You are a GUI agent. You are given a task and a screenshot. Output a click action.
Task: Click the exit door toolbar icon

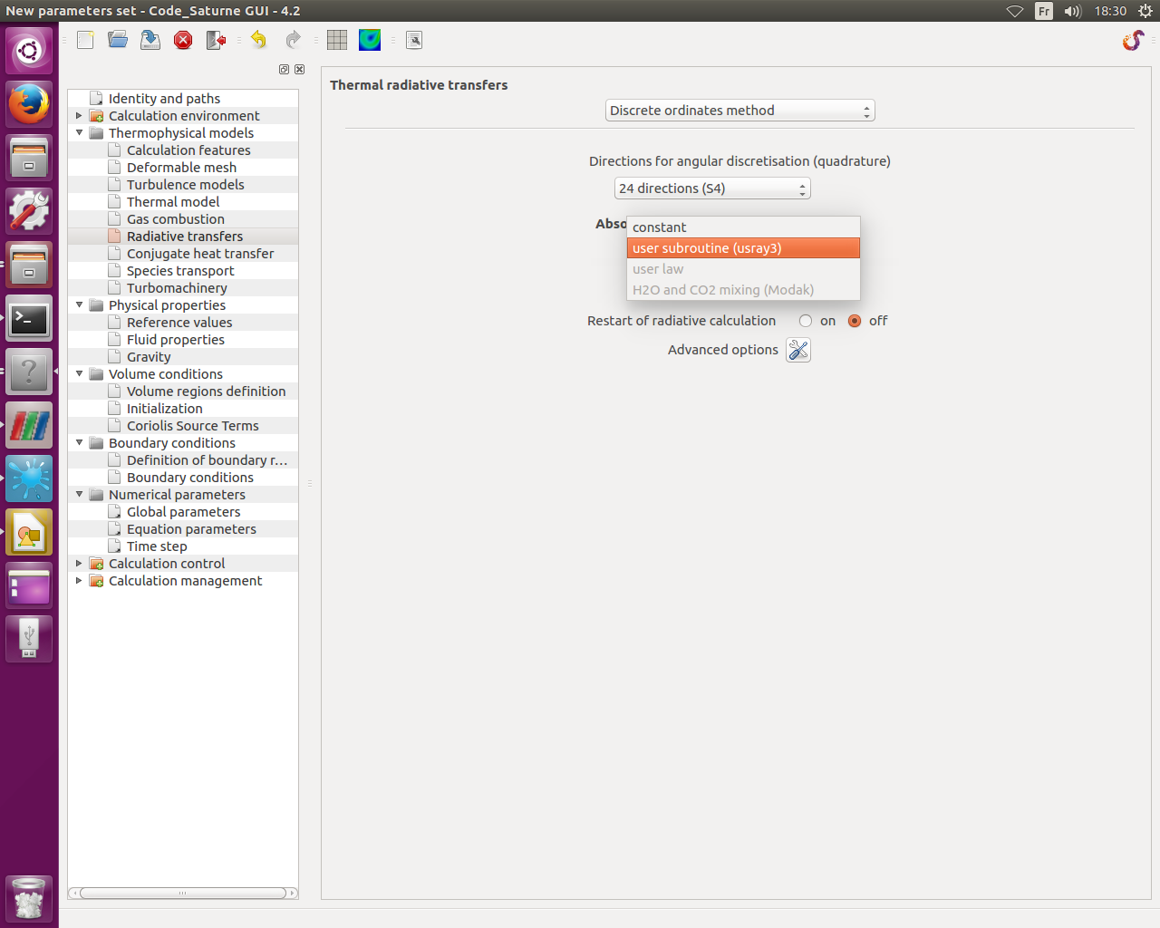pos(216,40)
